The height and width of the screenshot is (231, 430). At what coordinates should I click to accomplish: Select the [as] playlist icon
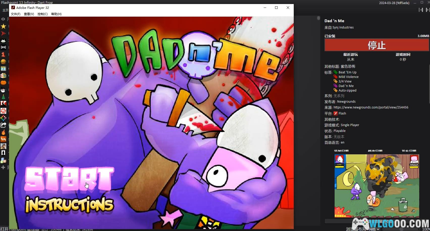tap(3, 47)
